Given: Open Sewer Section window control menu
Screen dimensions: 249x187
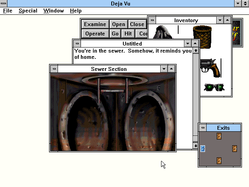Looking at the screenshot, I should pyautogui.click(x=54, y=69).
